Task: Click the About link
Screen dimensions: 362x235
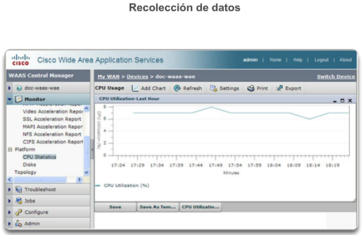Action: [x=345, y=60]
